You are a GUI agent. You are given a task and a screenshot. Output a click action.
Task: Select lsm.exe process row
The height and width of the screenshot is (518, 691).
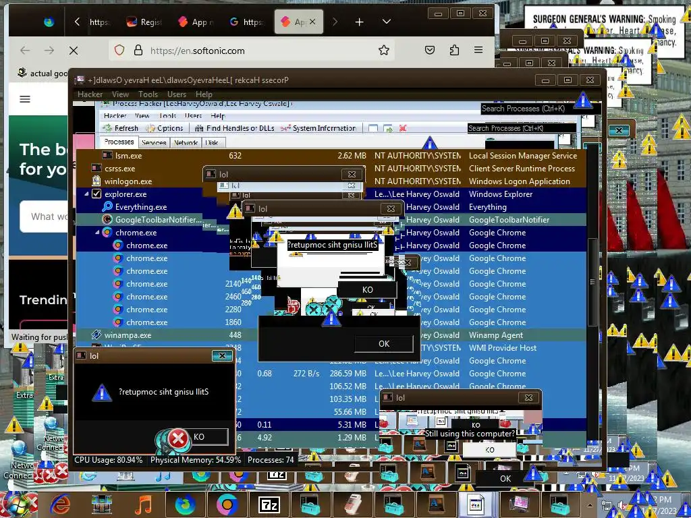pos(331,155)
